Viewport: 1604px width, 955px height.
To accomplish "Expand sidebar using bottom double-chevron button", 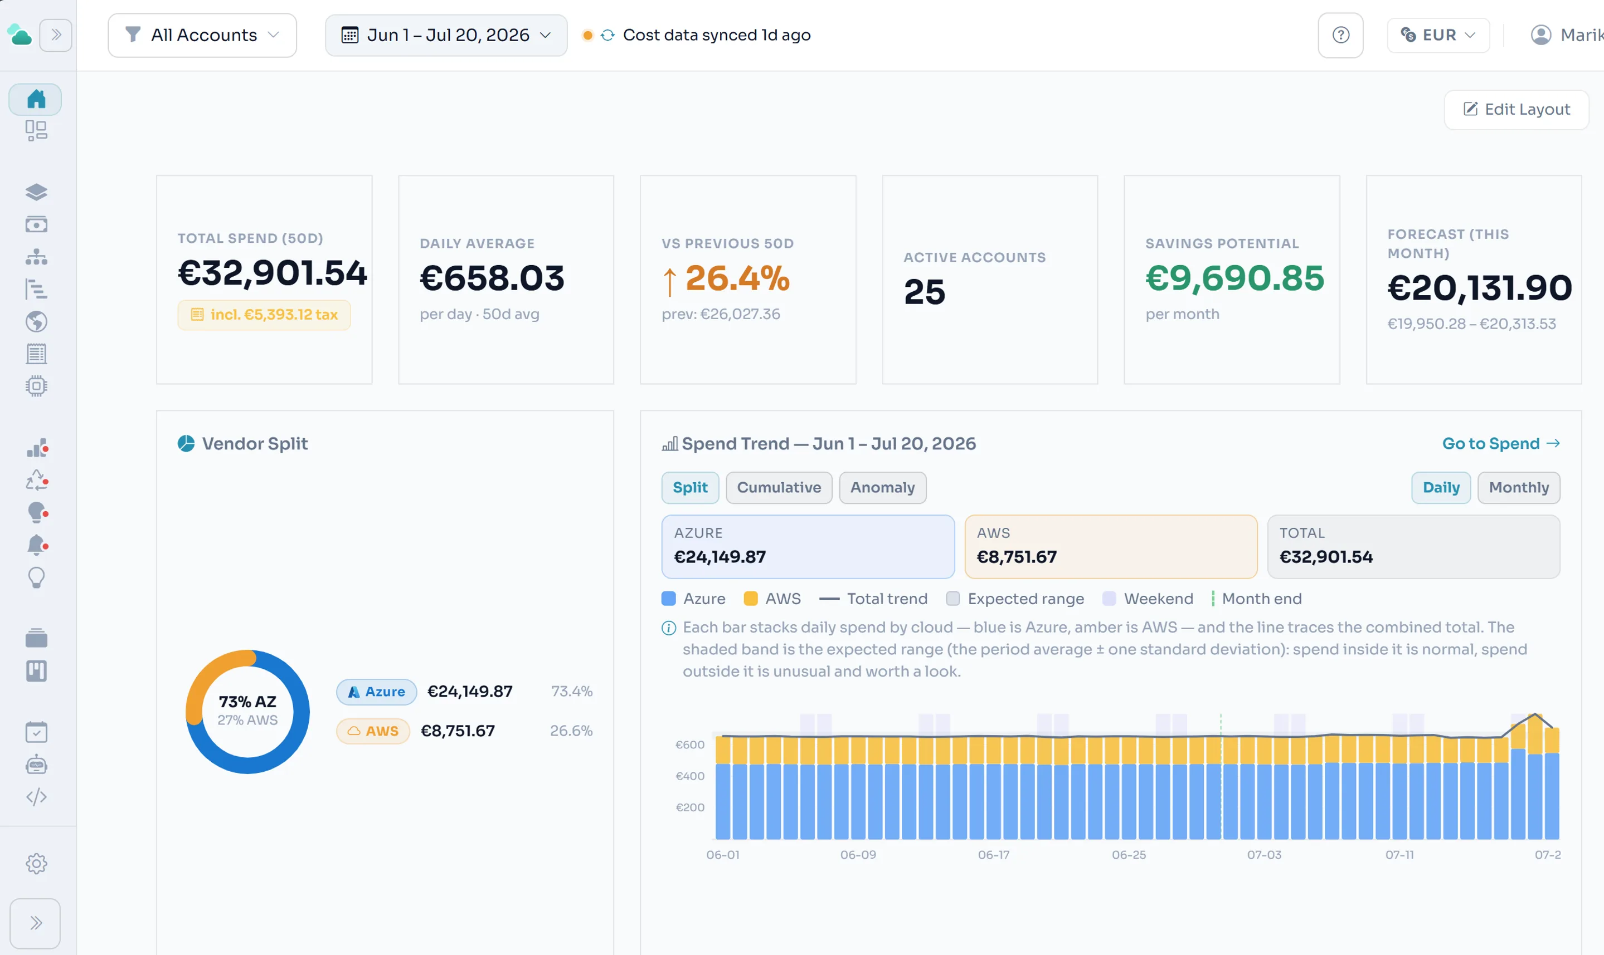I will (x=36, y=923).
